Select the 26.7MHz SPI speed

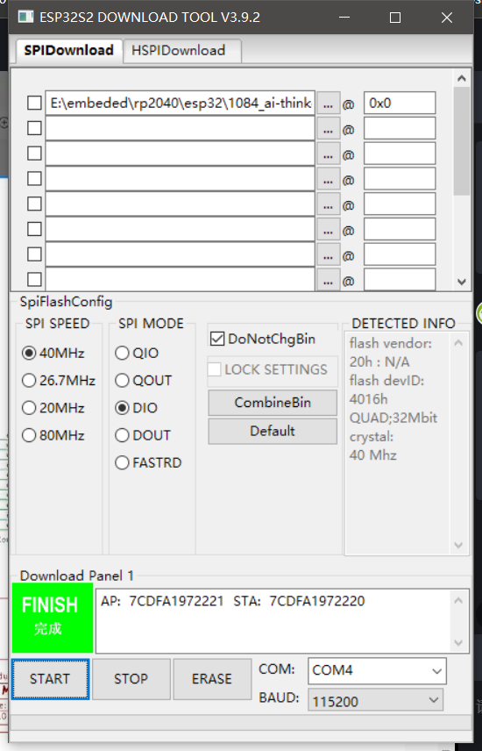(x=59, y=380)
